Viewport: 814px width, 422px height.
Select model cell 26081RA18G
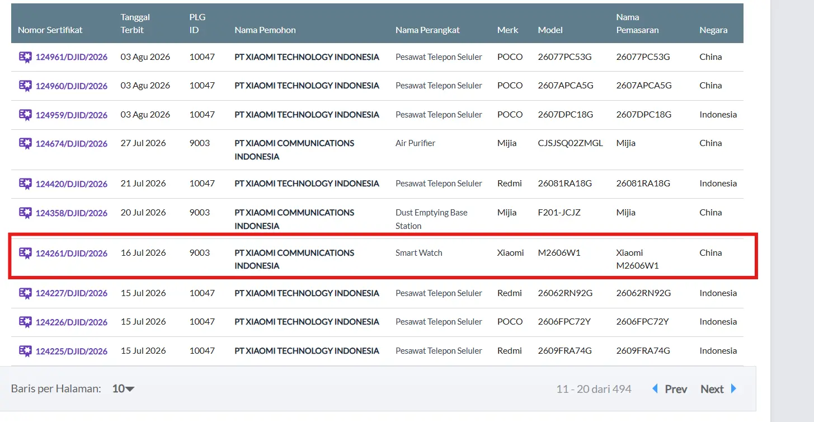[565, 184]
